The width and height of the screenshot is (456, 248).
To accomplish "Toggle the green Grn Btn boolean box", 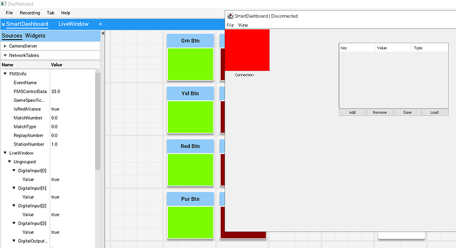I will click(x=190, y=64).
